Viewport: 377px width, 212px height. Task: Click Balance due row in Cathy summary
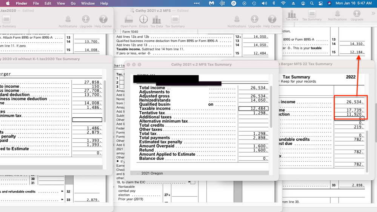(204, 158)
